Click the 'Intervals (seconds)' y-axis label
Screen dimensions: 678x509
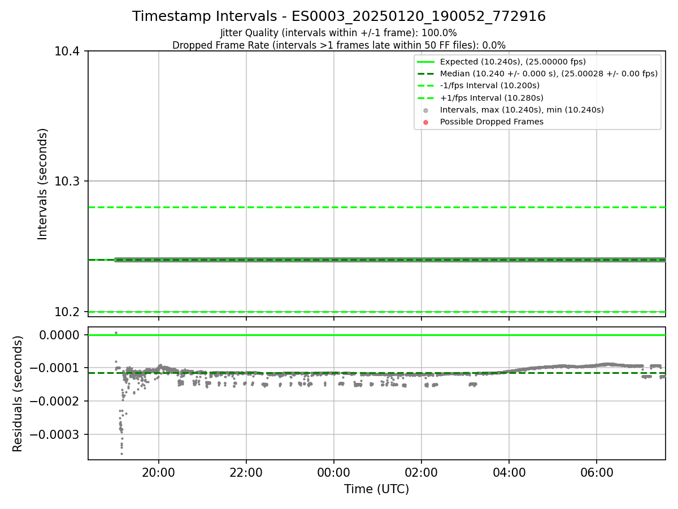[43, 184]
